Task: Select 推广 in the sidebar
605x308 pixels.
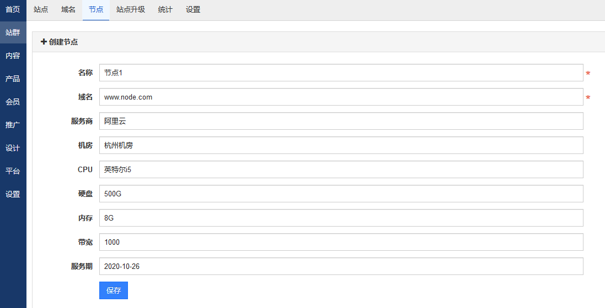Action: [13, 125]
